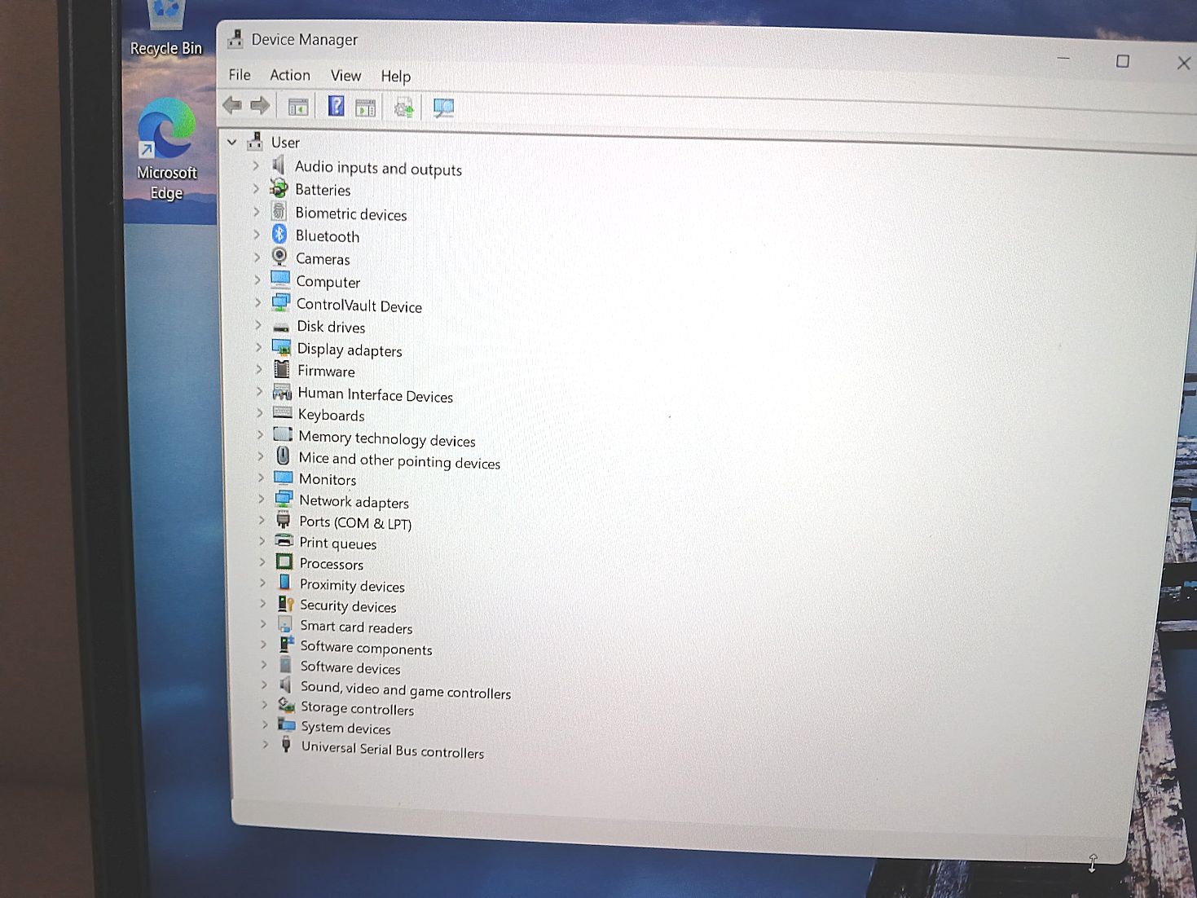Open the Action menu

point(290,75)
